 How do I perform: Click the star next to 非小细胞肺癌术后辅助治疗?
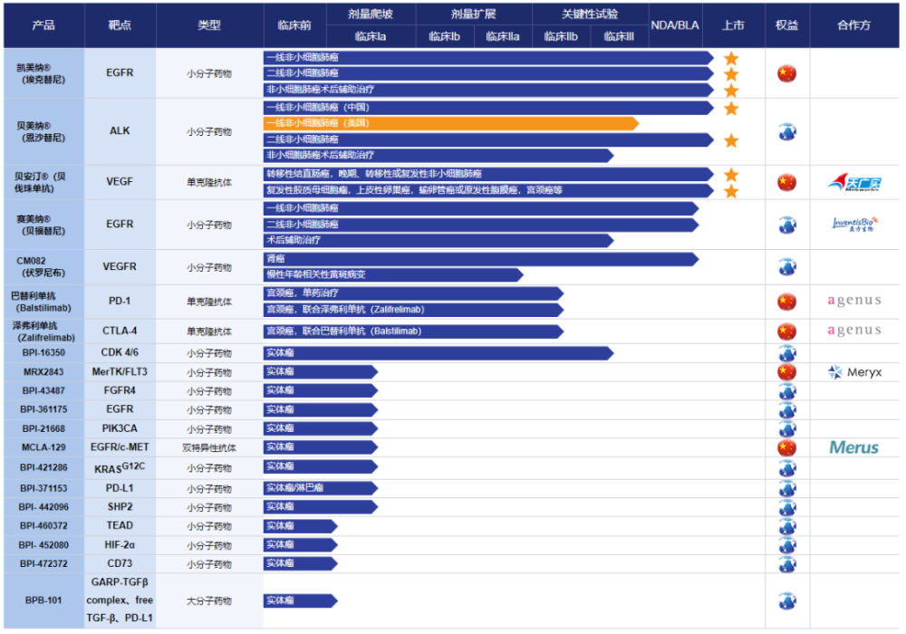[730, 91]
